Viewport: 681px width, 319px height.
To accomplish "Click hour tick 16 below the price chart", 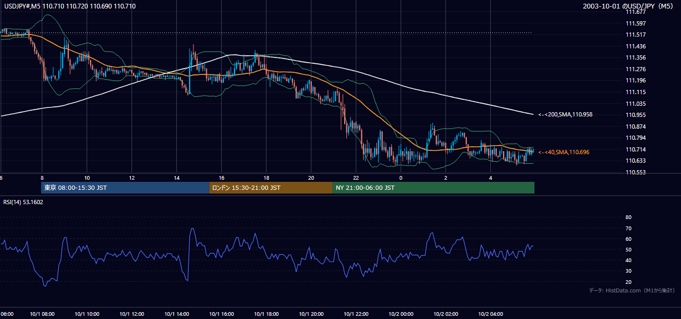I will [x=221, y=178].
